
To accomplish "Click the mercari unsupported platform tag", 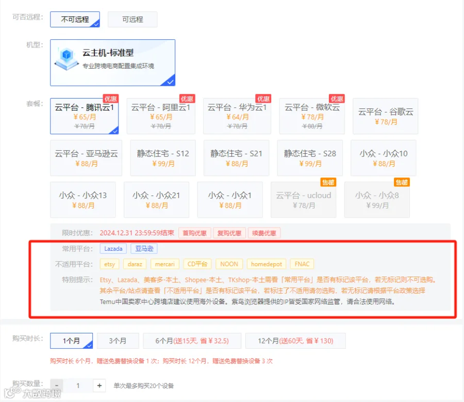I will tap(165, 264).
